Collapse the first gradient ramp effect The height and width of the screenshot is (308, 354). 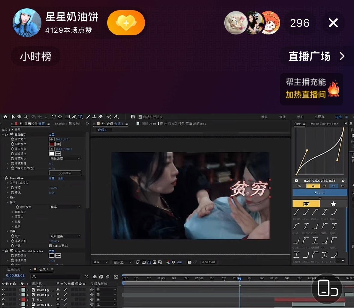(x=3, y=134)
